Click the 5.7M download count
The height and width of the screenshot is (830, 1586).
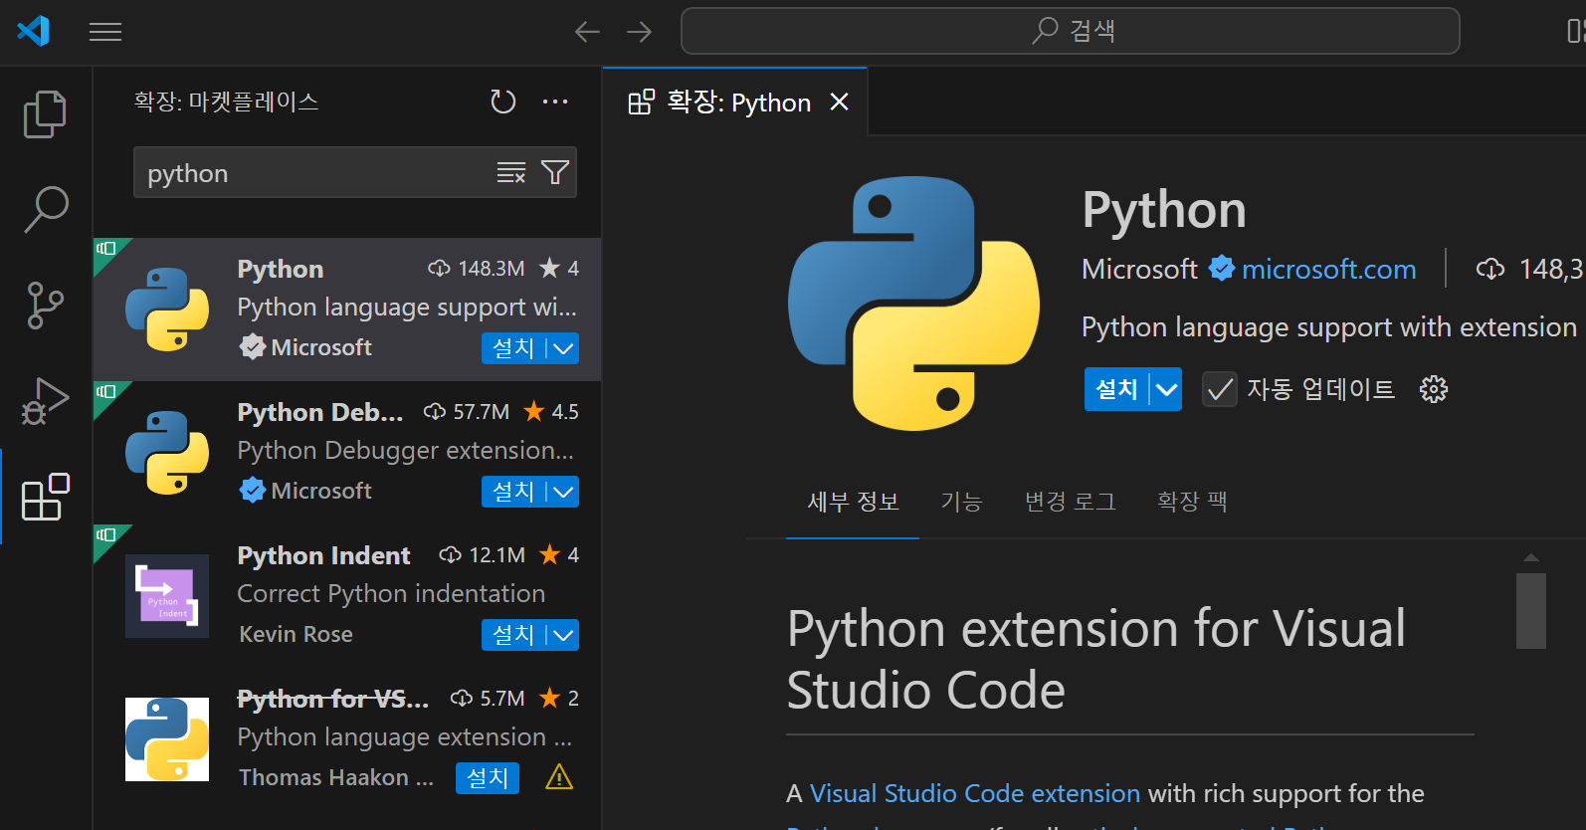[x=488, y=699]
